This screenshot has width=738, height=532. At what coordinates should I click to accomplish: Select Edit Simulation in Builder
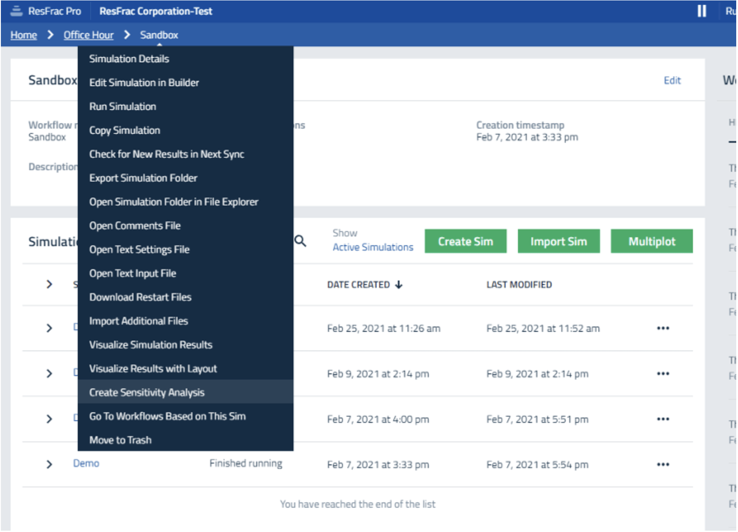[186, 83]
